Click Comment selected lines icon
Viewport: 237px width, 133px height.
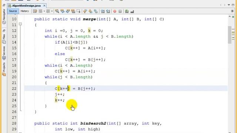(127, 11)
